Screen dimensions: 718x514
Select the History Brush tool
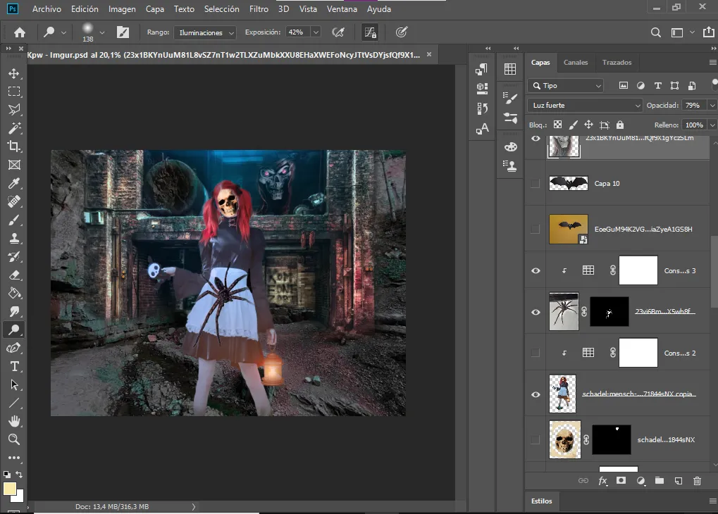(13, 257)
